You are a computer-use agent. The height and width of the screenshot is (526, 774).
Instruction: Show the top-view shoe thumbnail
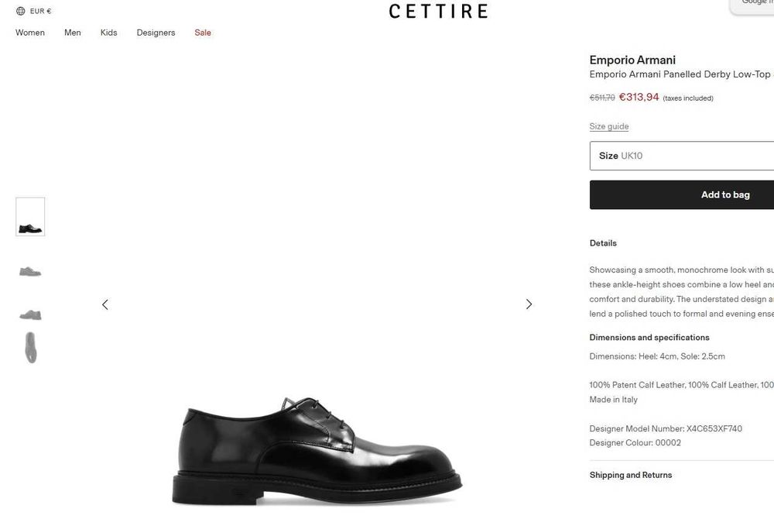[30, 347]
